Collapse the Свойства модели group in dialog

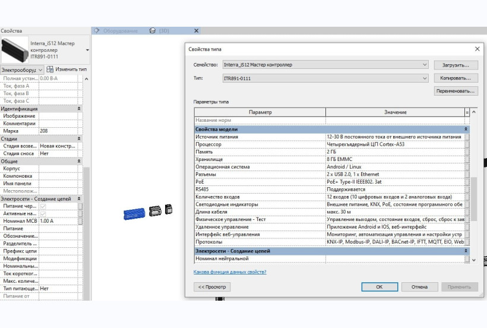pyautogui.click(x=466, y=129)
